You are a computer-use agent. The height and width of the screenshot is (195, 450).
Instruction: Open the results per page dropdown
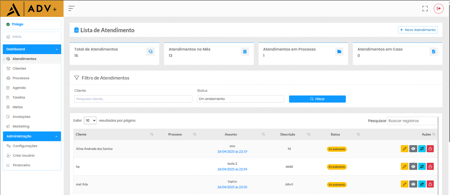click(90, 120)
